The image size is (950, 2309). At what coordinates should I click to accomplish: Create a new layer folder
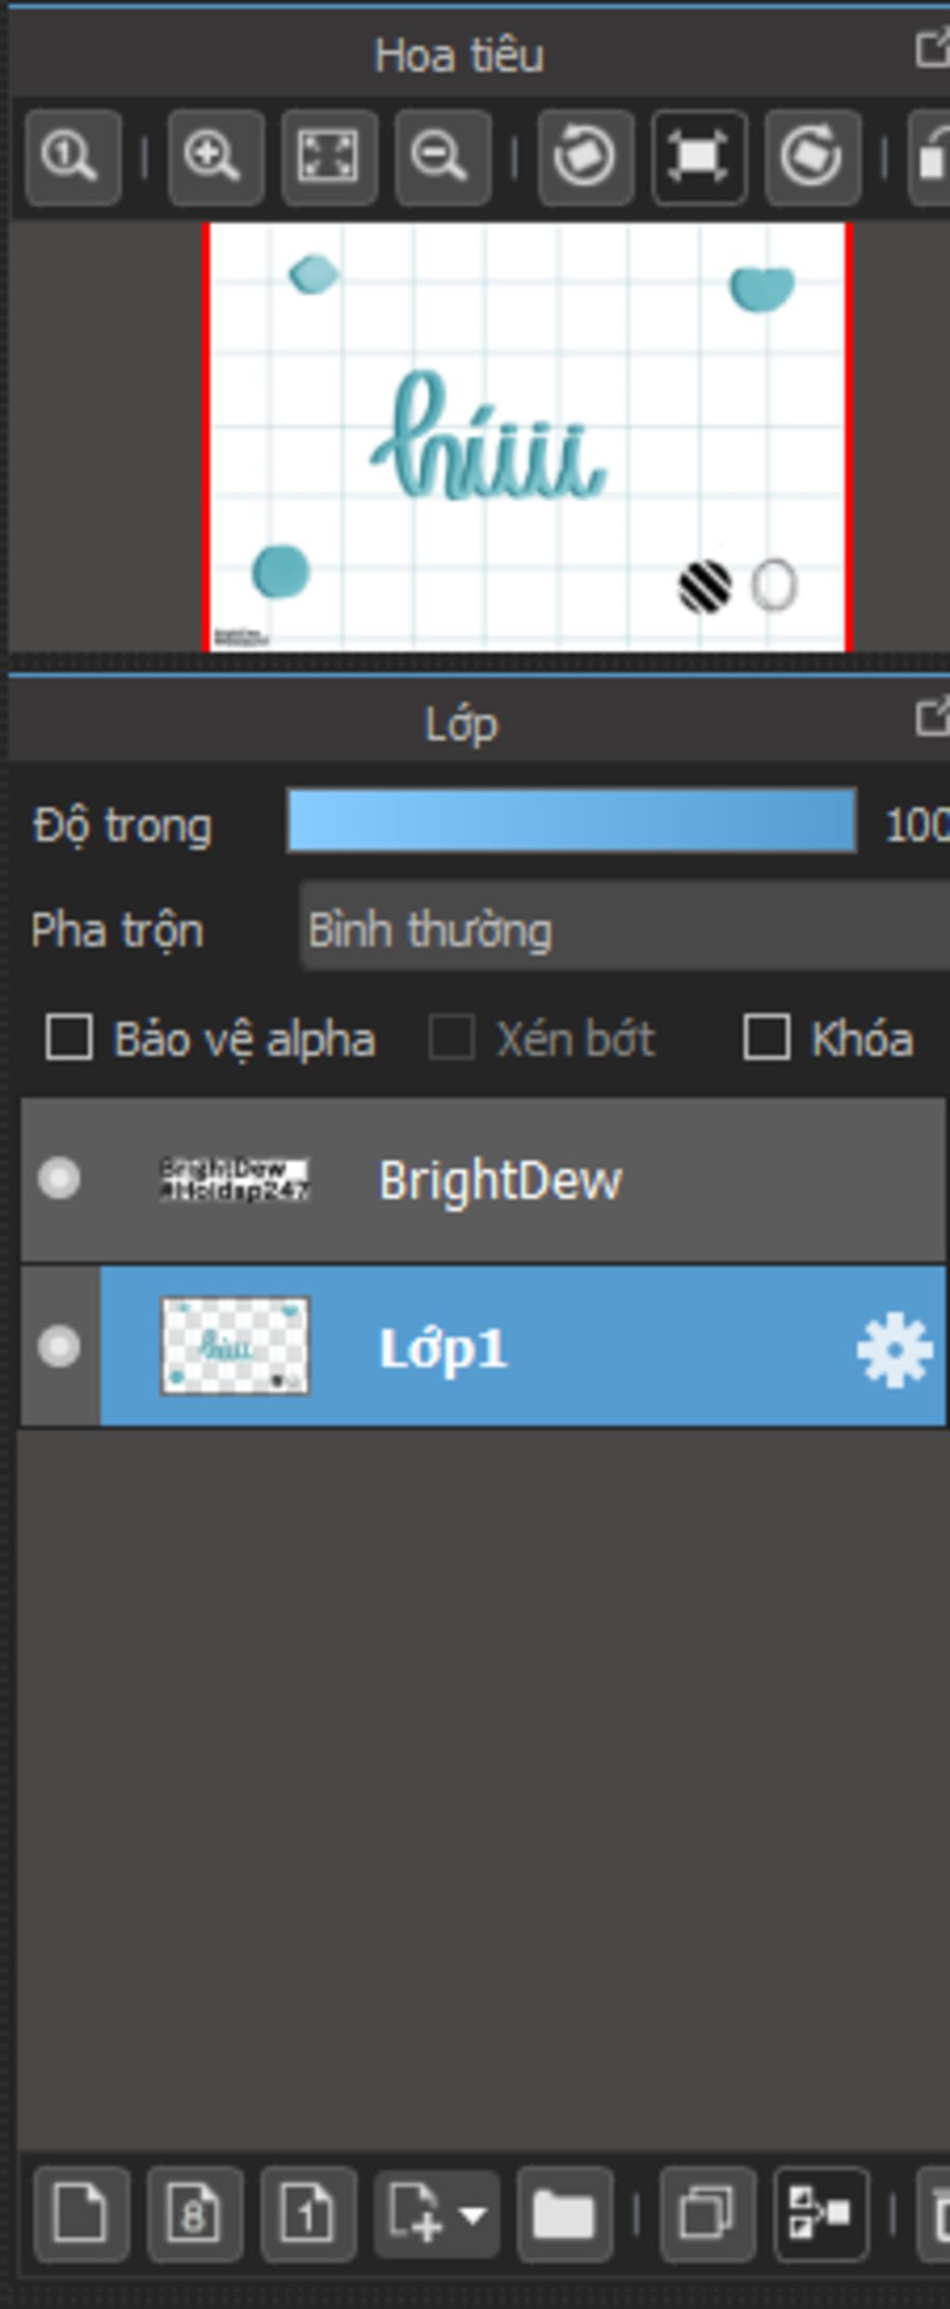[564, 2214]
